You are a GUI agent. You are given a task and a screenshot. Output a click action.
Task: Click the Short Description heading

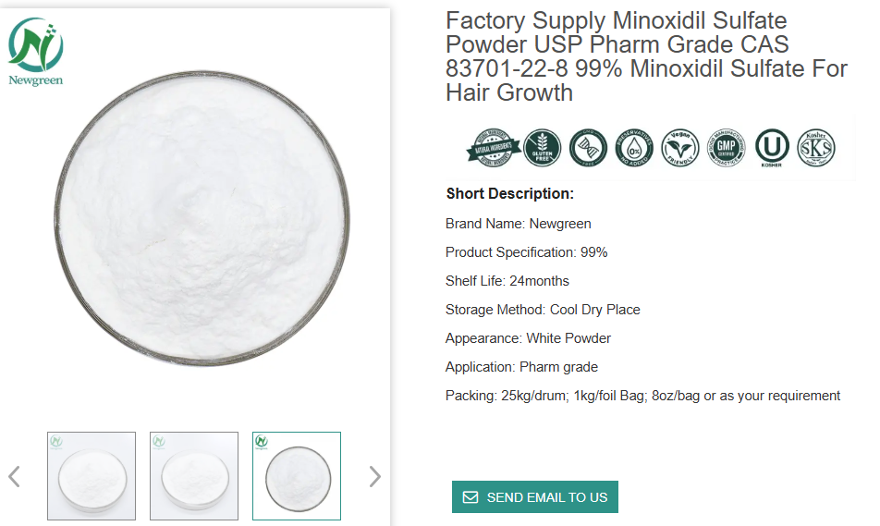(x=510, y=194)
